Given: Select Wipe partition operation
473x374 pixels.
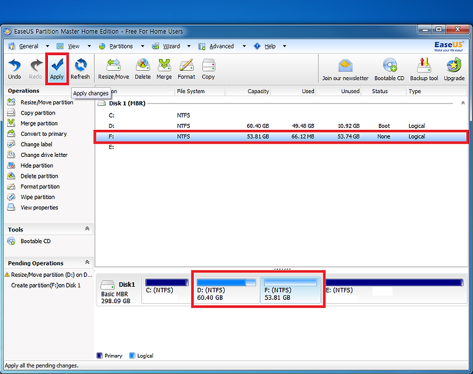Looking at the screenshot, I should click(31, 197).
